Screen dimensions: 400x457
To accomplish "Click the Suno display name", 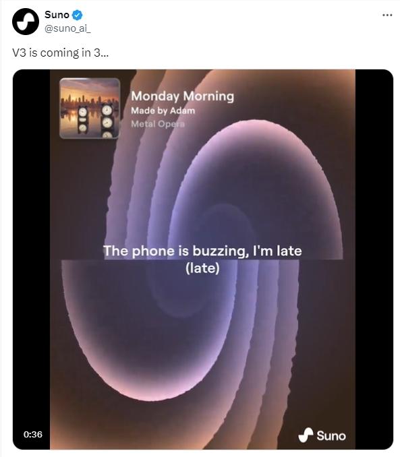I will [x=57, y=15].
